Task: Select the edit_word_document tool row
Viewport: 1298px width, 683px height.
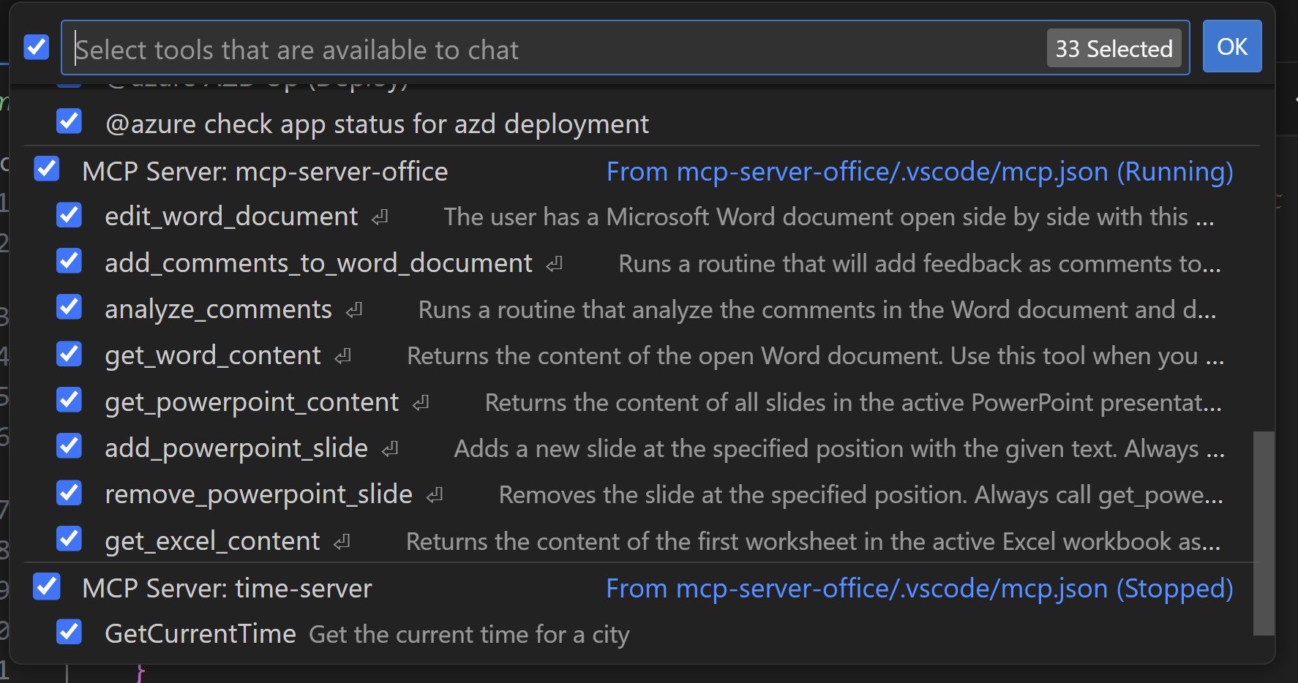Action: [231, 216]
